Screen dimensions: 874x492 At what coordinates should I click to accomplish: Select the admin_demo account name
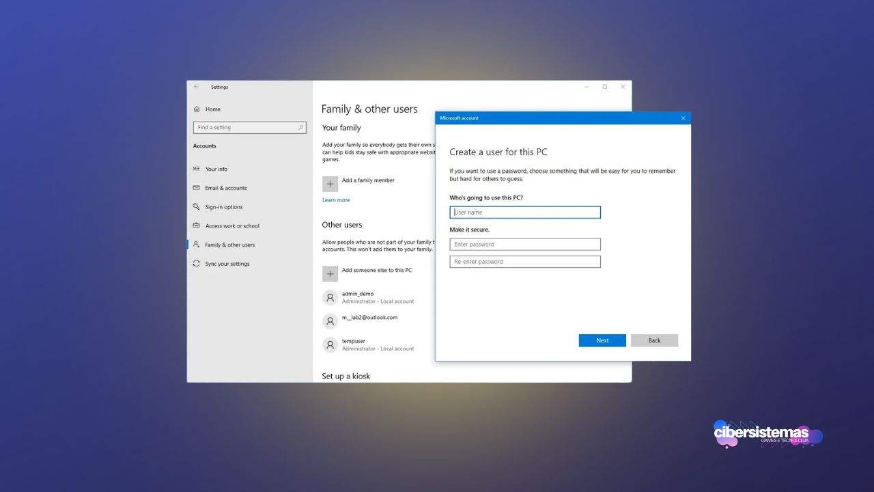tap(358, 294)
